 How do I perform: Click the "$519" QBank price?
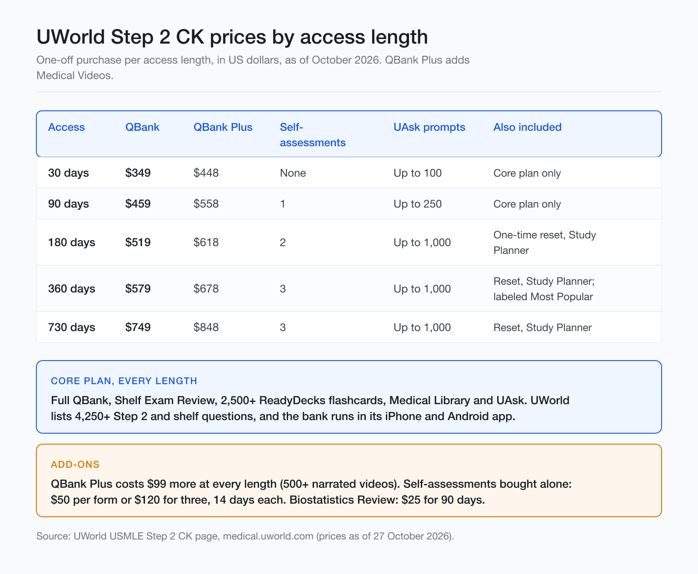138,242
